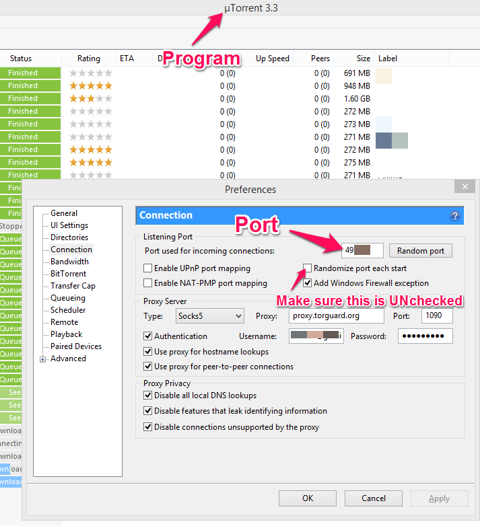Click the Apply button
Image resolution: width=480 pixels, height=526 pixels.
(x=439, y=498)
